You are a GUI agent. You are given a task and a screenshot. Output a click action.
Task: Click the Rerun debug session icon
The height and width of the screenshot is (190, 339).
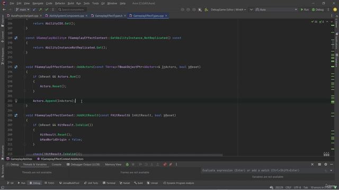coord(127,164)
